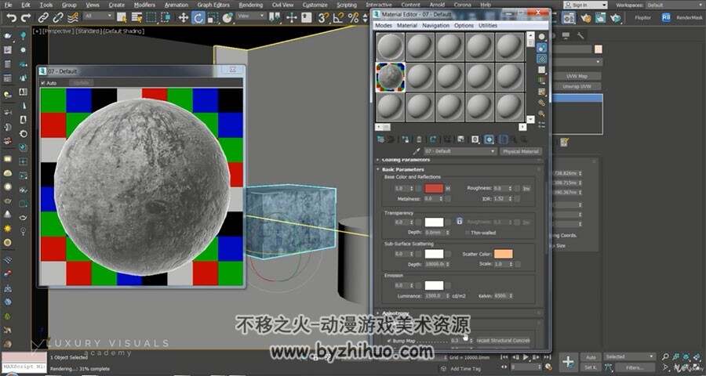Activate the Select and Link tool
This screenshot has width=706, height=376.
point(43,18)
